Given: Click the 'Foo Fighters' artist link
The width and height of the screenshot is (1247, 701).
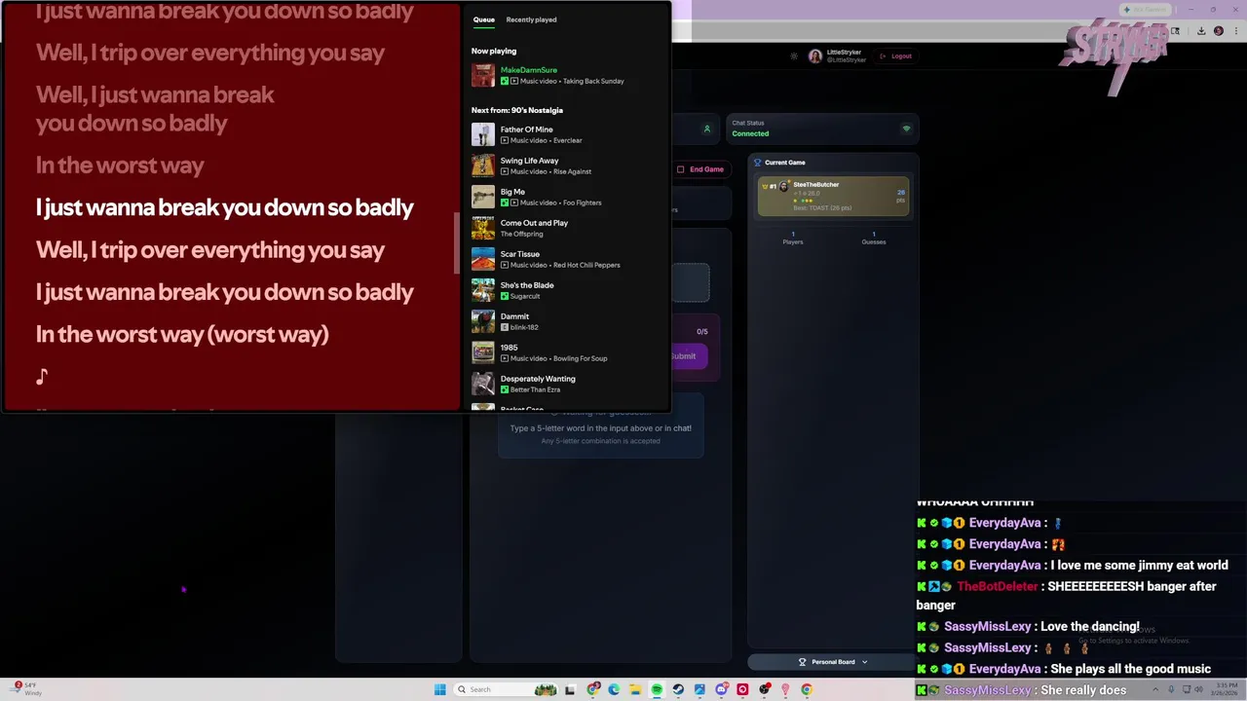Looking at the screenshot, I should point(583,203).
